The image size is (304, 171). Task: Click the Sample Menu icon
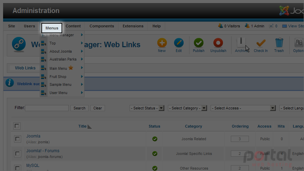[x=44, y=84]
